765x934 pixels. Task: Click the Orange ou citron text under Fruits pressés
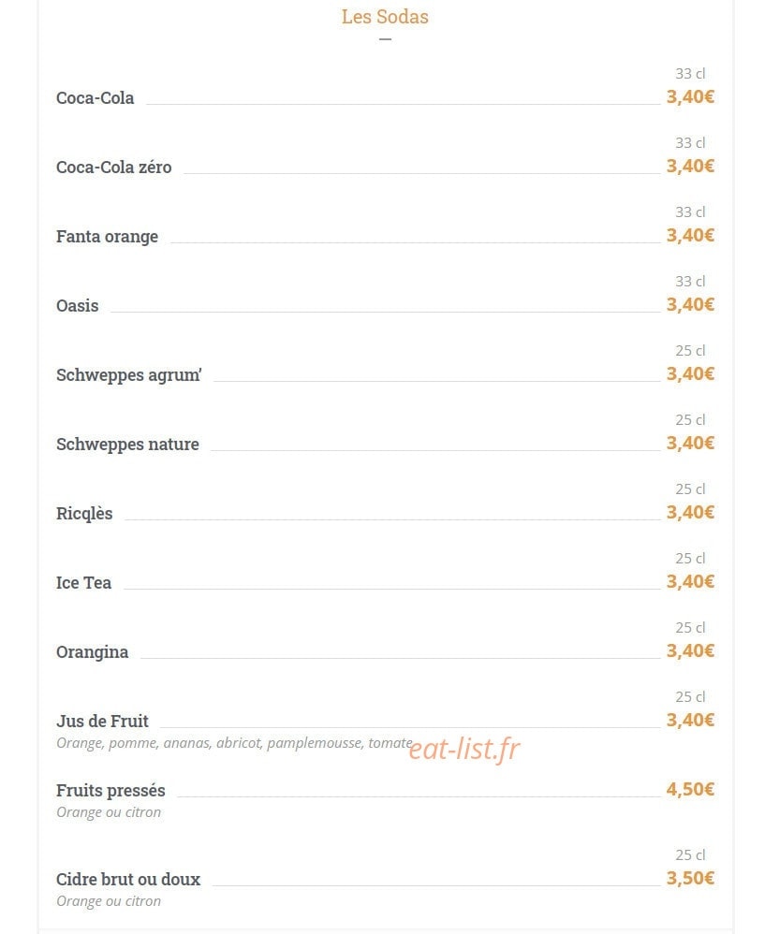[109, 812]
